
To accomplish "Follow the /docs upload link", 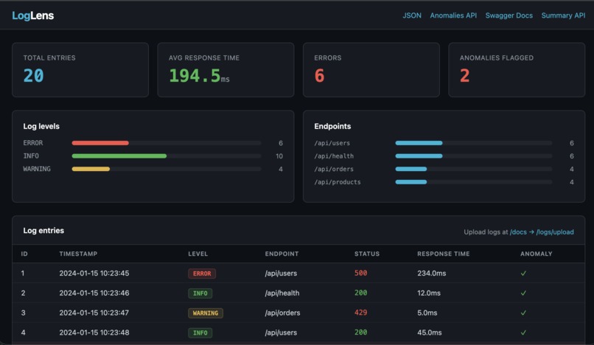I will point(518,232).
